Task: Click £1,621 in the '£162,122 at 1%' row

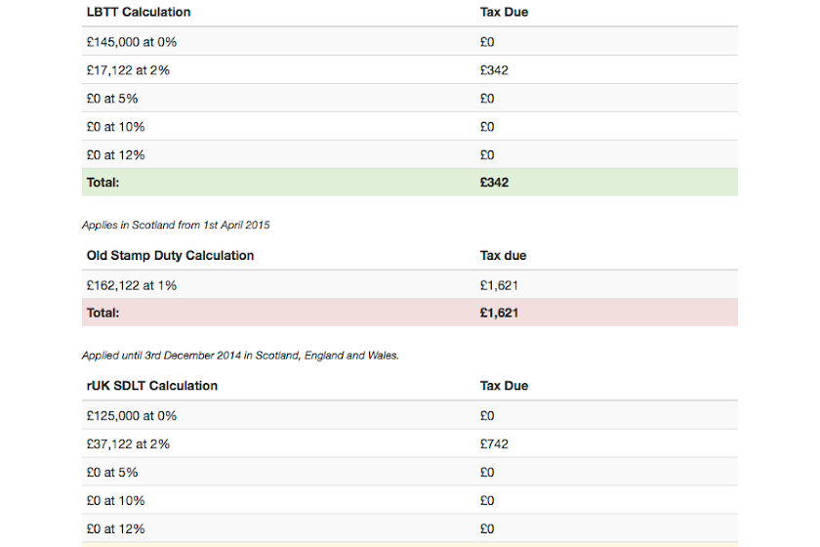Action: (500, 285)
